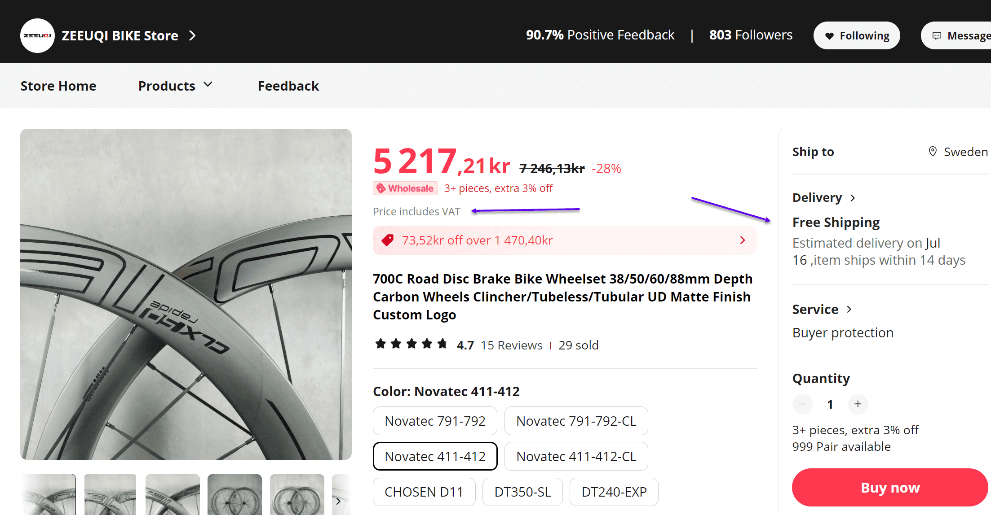Screen dimensions: 991x515
Task: Increase quantity with the plus button
Action: (858, 404)
